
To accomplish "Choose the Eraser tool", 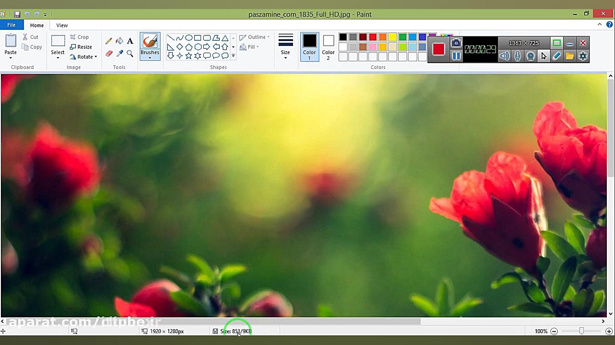I will (x=109, y=54).
